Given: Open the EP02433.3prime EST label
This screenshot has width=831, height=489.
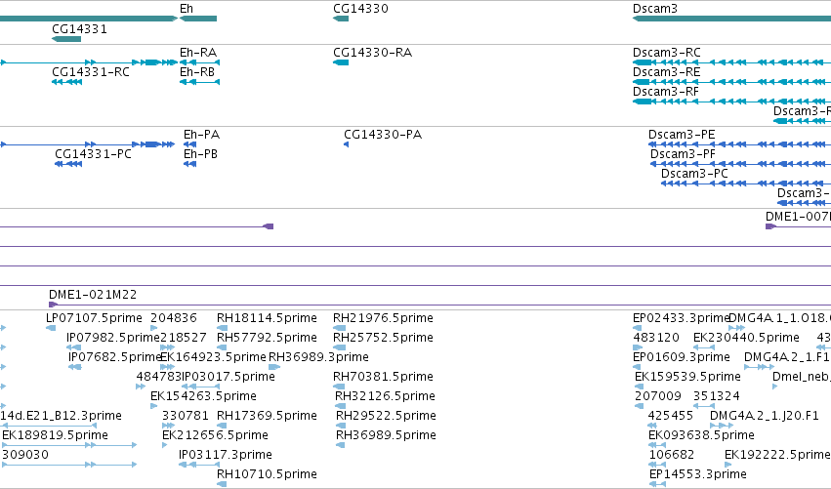Looking at the screenshot, I should 682,318.
